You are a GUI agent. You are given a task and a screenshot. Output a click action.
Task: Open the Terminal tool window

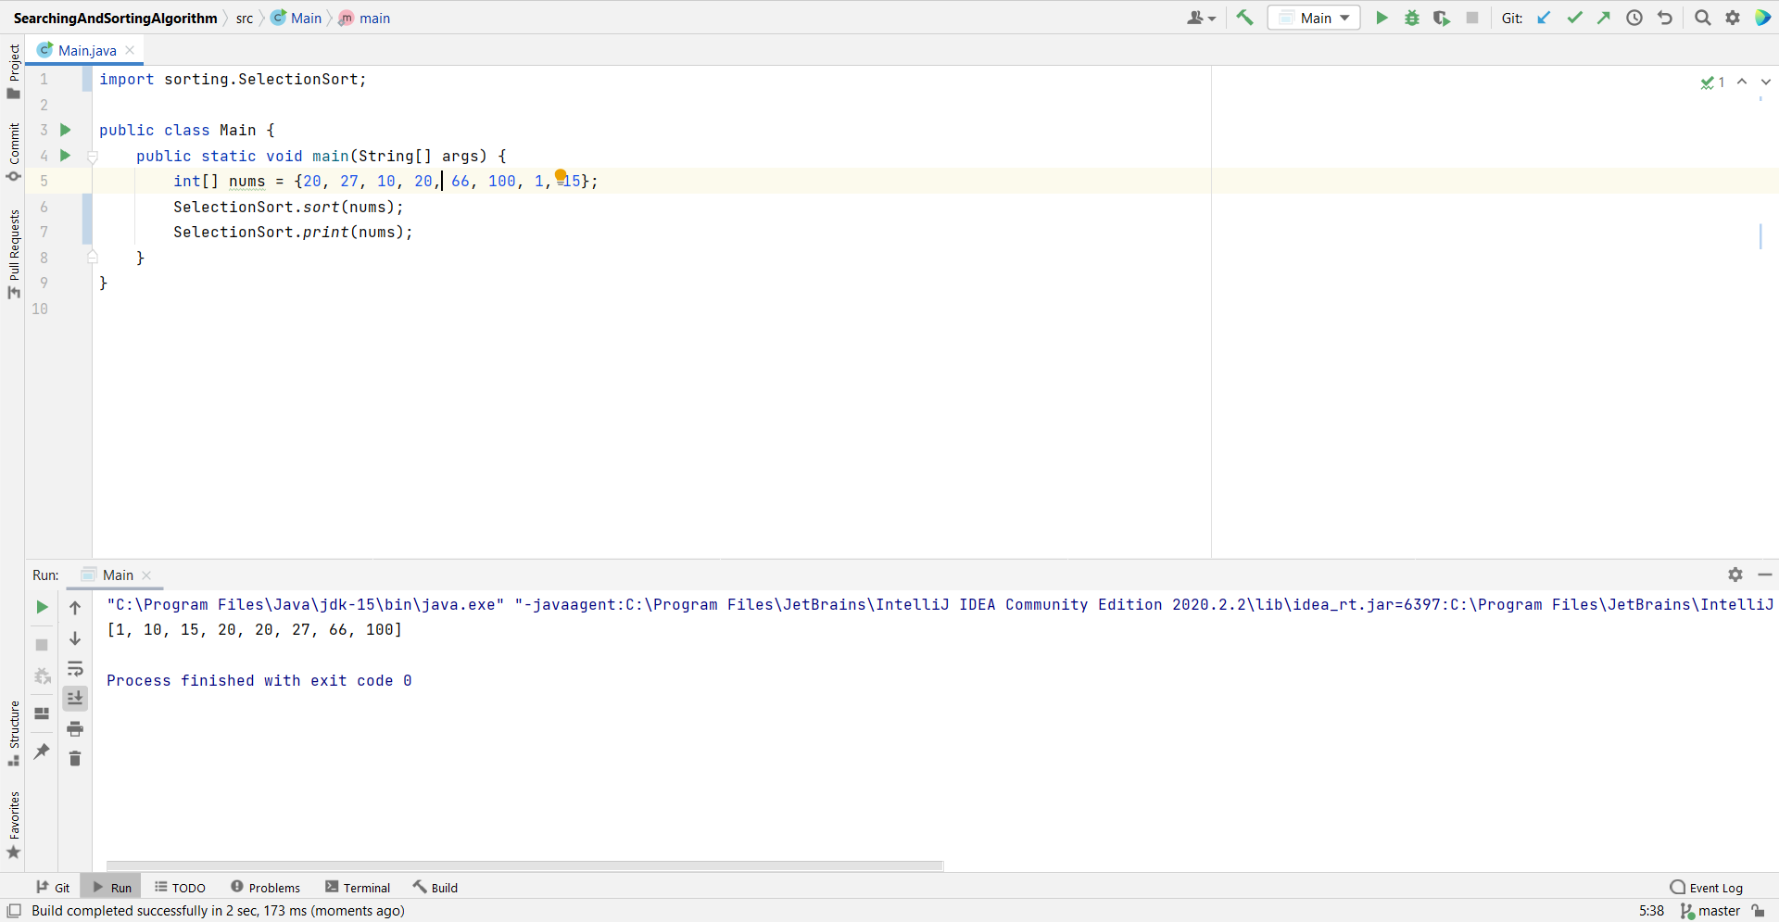(x=358, y=887)
